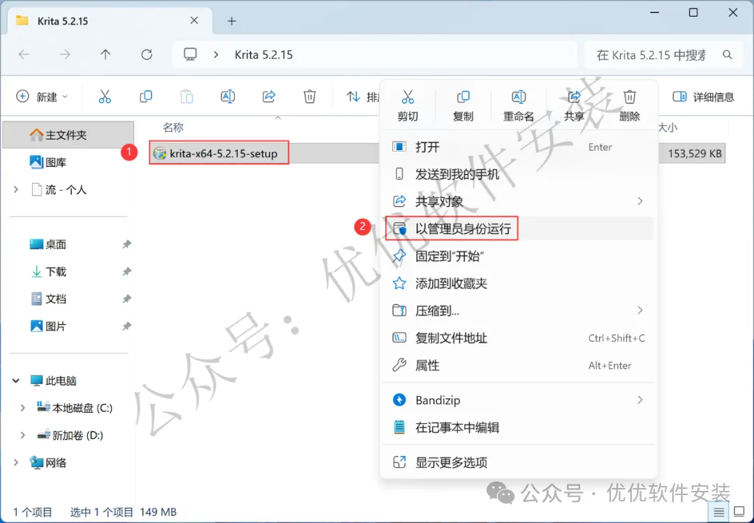The width and height of the screenshot is (754, 523).
Task: Click 共享 in the context menu
Action: pyautogui.click(x=574, y=106)
